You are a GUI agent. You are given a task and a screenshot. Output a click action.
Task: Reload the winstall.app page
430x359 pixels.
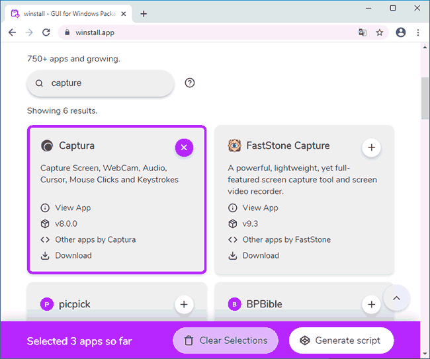(46, 32)
